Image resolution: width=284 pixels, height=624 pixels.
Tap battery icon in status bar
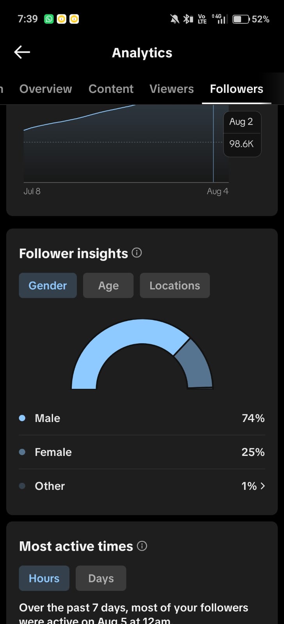point(241,19)
